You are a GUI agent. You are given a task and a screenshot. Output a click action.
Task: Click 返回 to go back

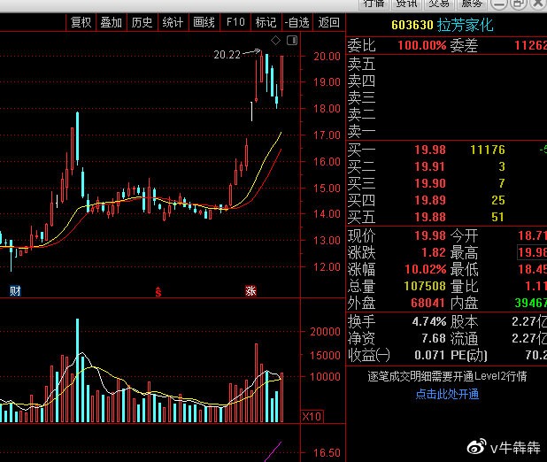[328, 22]
